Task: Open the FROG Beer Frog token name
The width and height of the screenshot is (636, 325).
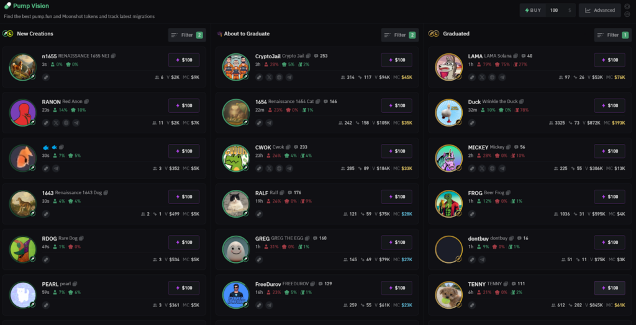Action: point(475,193)
